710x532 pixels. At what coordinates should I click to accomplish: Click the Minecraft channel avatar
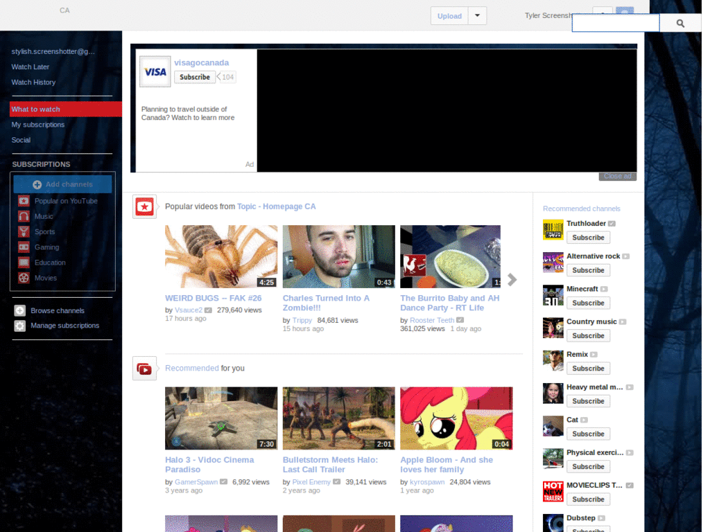coord(553,295)
